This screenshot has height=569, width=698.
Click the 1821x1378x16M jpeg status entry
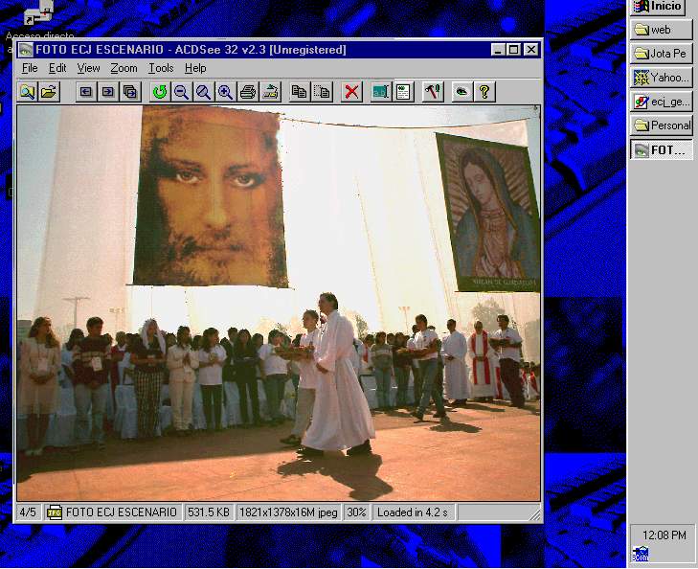pyautogui.click(x=288, y=512)
